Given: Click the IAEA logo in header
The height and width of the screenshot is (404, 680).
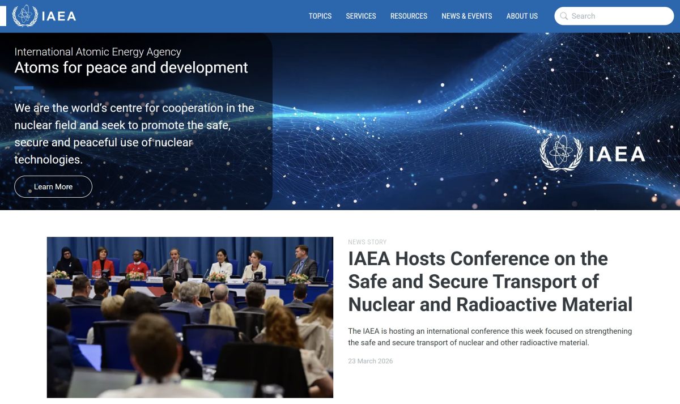Looking at the screenshot, I should (44, 16).
